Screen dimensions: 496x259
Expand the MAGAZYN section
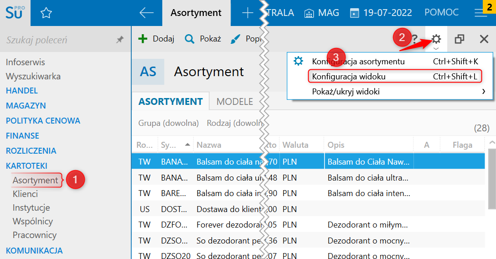pyautogui.click(x=26, y=105)
